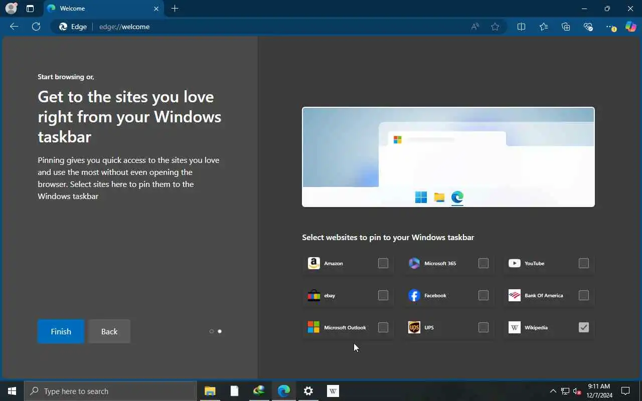This screenshot has height=401, width=642.
Task: Refresh the page
Action: pos(36,27)
